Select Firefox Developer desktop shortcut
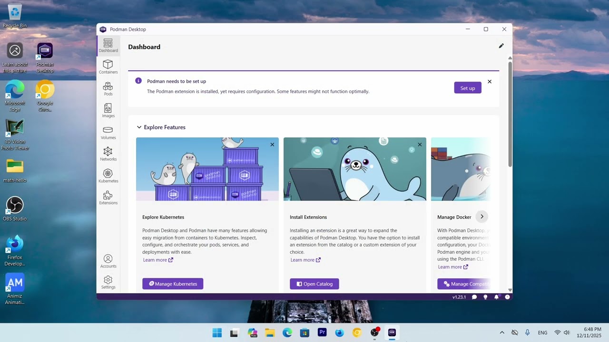Screen dimensions: 609x342 coord(15,251)
